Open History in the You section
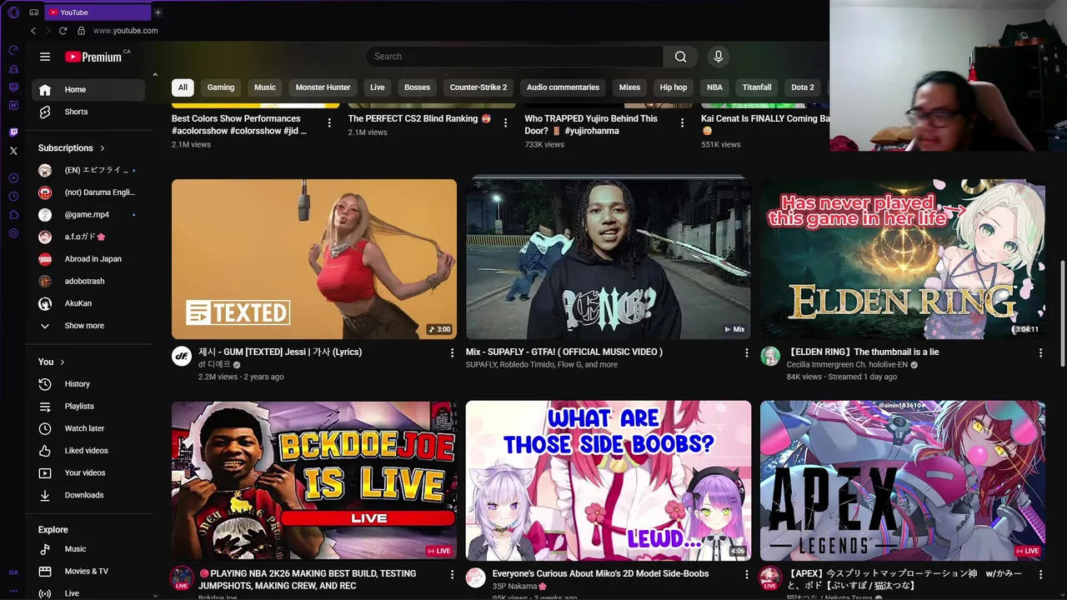Viewport: 1067px width, 600px height. click(89, 384)
